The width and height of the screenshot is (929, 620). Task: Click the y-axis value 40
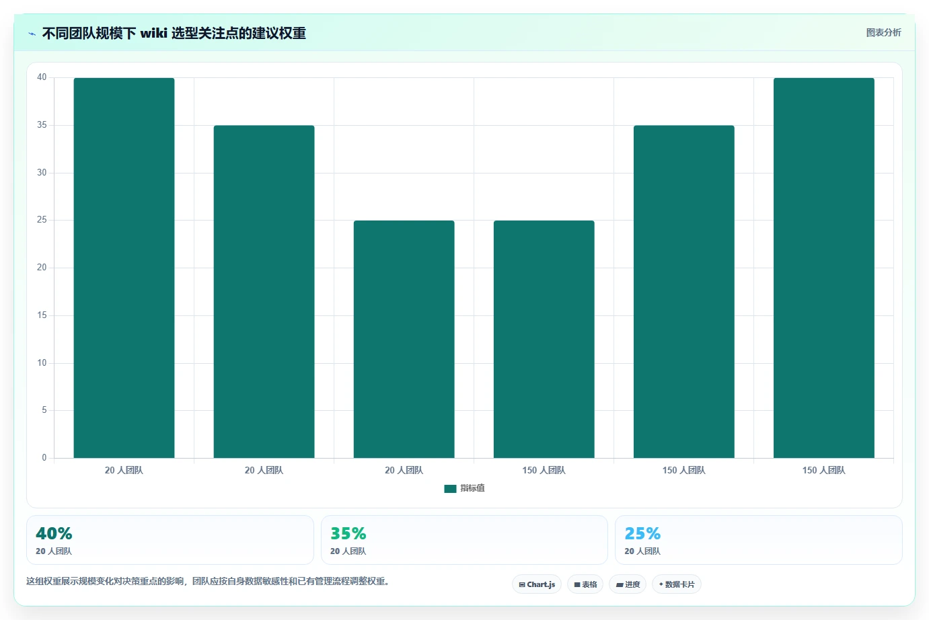tap(42, 77)
